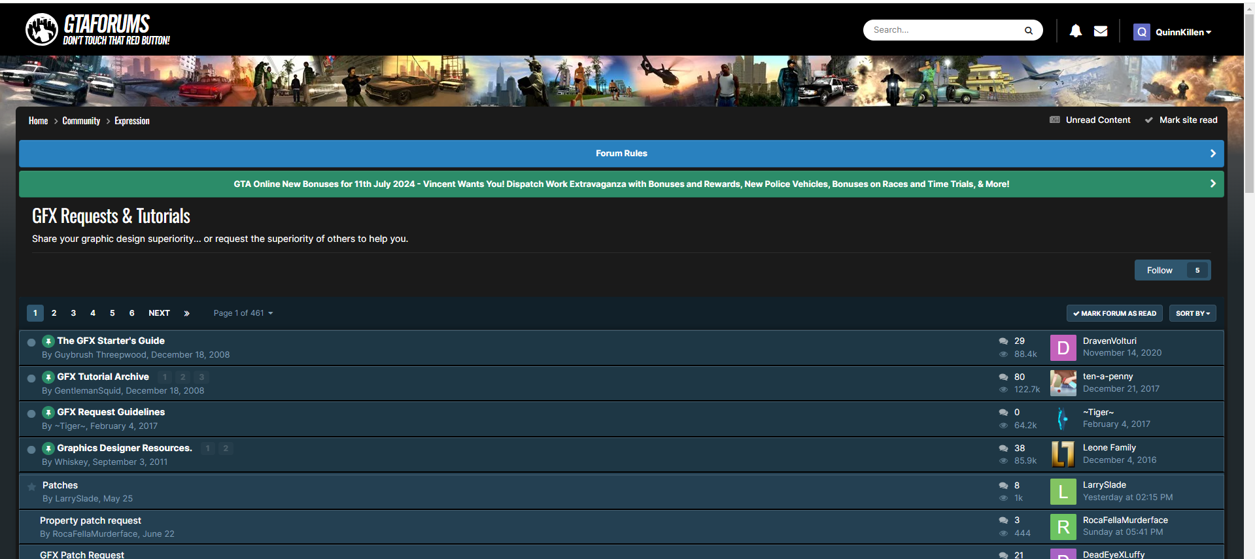Open the Graphics Designer Resources topic
The width and height of the screenshot is (1255, 559).
[x=124, y=448]
